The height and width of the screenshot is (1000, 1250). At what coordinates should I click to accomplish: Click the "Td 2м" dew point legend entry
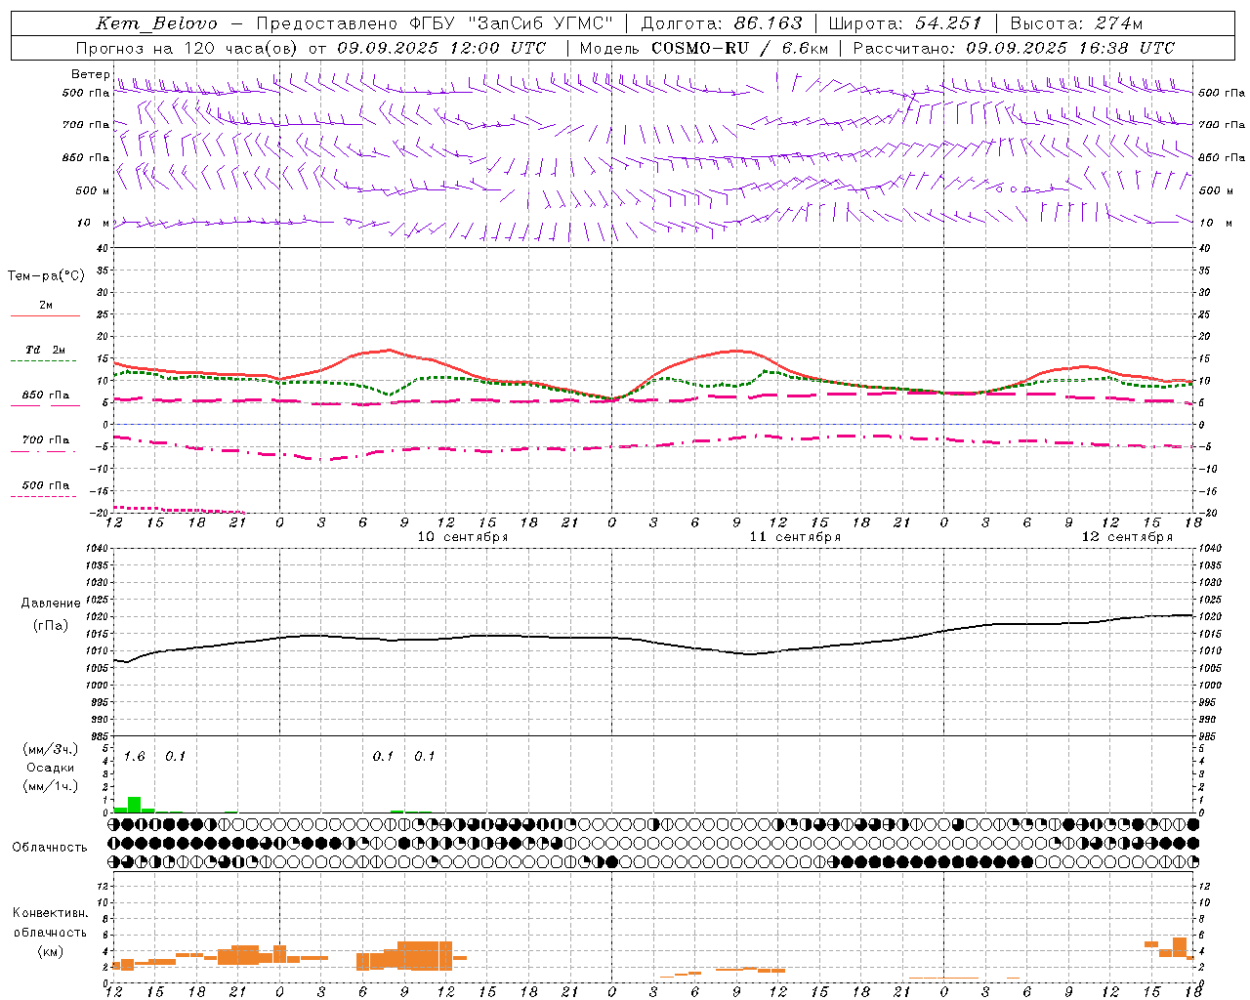[45, 350]
